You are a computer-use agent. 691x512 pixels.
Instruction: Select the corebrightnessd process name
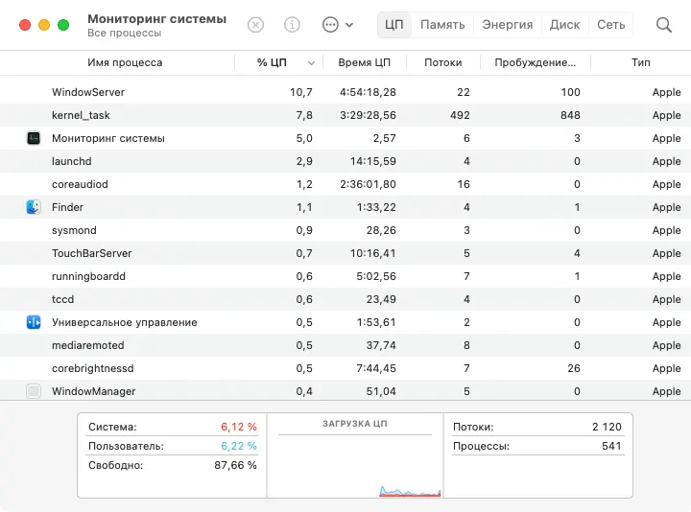coord(92,368)
